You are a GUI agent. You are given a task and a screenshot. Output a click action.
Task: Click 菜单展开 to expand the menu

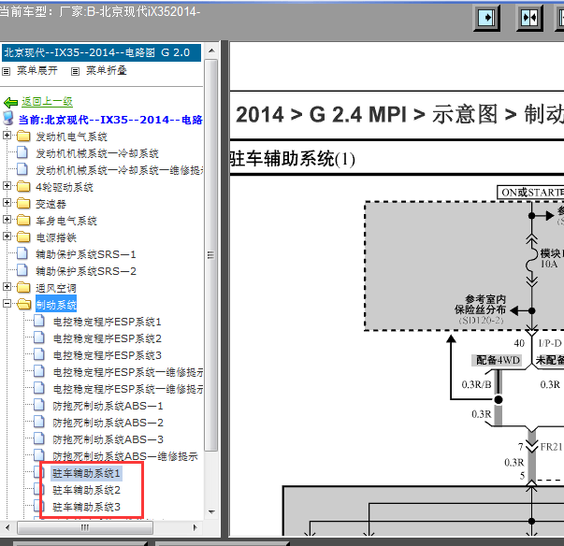[x=37, y=70]
